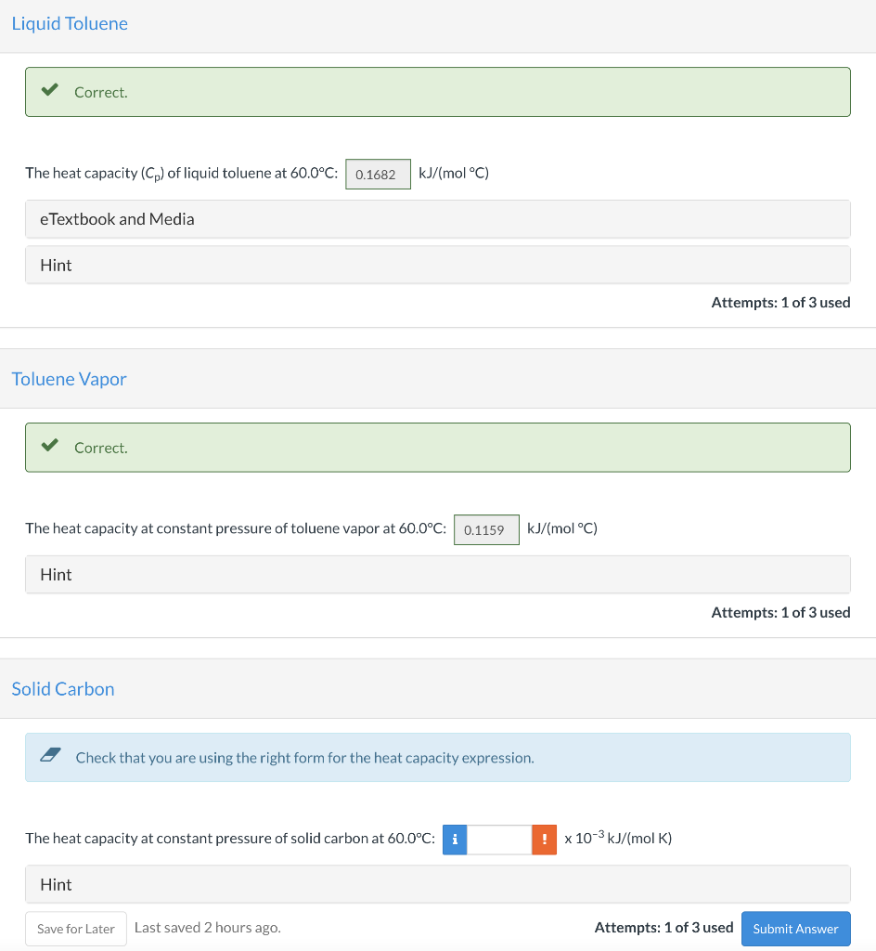Expand the eTextbook and Media section
The width and height of the screenshot is (876, 951).
tap(437, 219)
